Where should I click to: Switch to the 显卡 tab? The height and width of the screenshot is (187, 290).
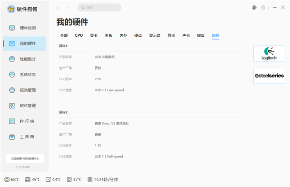tap(94, 35)
